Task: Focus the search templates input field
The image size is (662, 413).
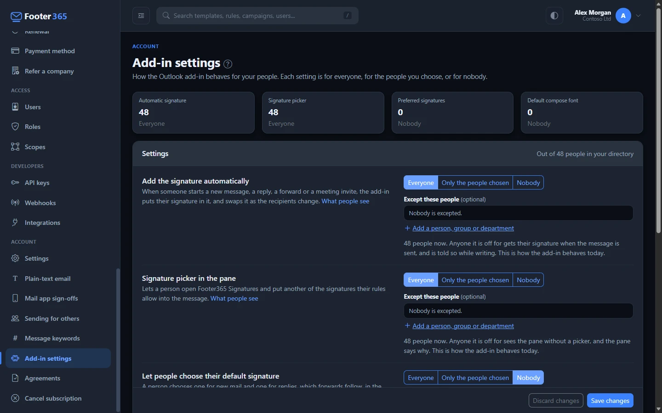Action: tap(257, 16)
